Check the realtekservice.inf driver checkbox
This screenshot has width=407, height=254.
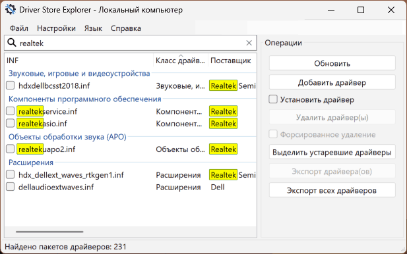tap(11, 111)
